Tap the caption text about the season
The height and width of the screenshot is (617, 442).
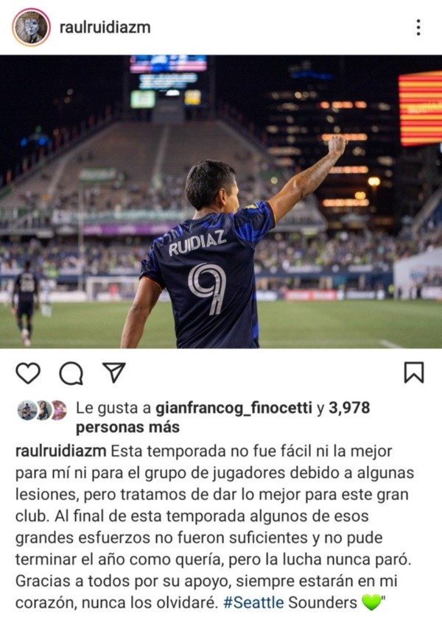(214, 526)
